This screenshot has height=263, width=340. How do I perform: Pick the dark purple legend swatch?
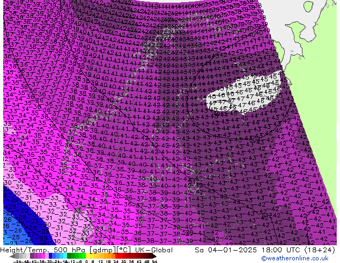point(32,256)
